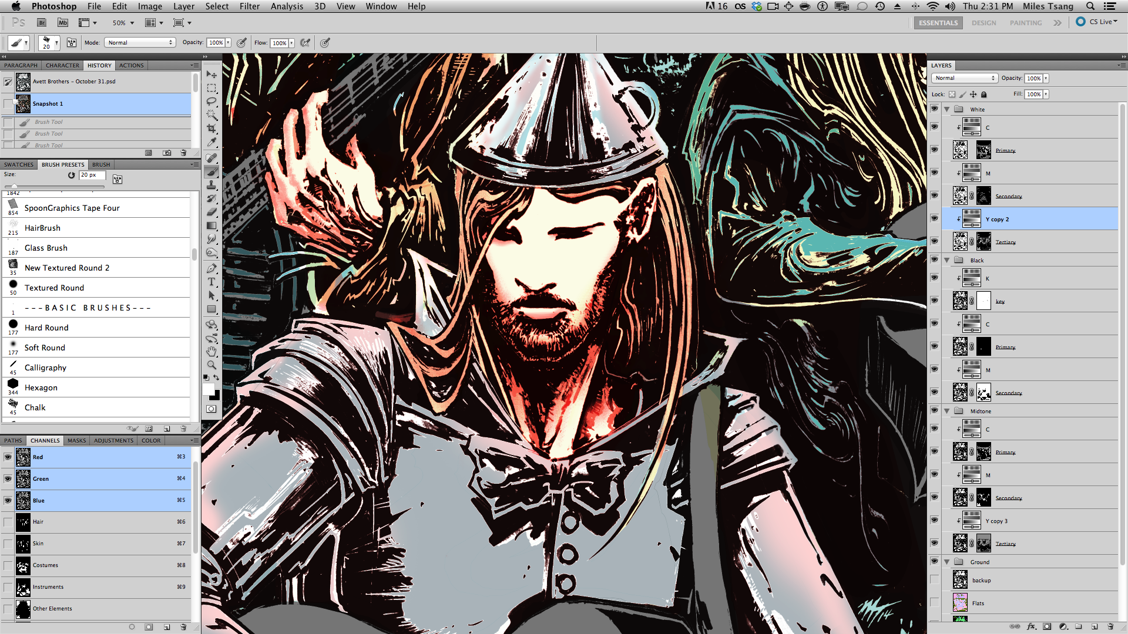Select the Path Selection tool

click(x=211, y=295)
